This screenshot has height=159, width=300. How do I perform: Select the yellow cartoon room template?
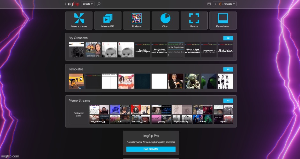coord(77,81)
